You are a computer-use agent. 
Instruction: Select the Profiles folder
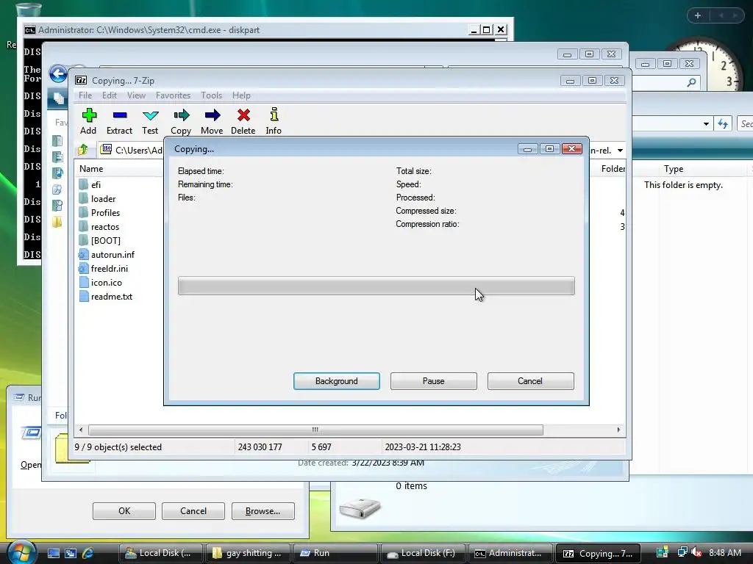(105, 212)
